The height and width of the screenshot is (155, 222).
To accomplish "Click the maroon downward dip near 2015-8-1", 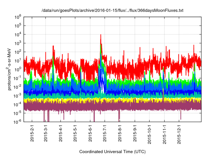I will tap(119, 116).
